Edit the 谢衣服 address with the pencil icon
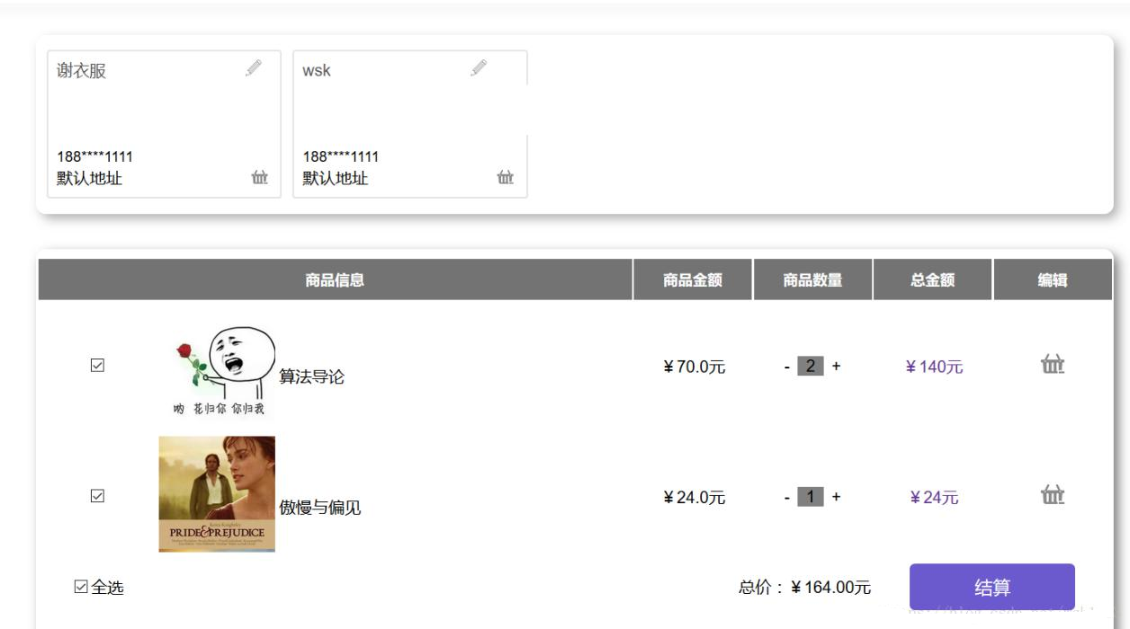This screenshot has height=629, width=1130. 254,67
